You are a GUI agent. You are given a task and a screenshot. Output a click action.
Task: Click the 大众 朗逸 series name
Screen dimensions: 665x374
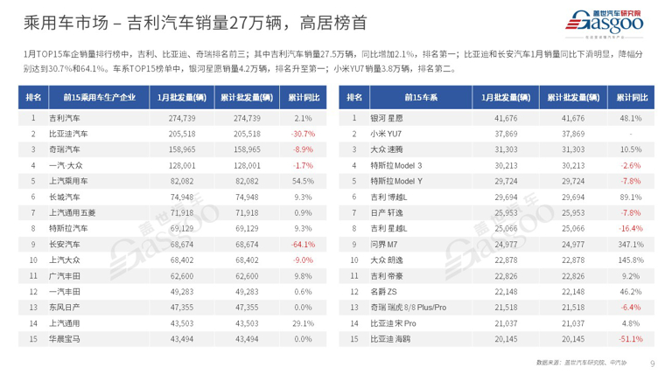coord(387,260)
